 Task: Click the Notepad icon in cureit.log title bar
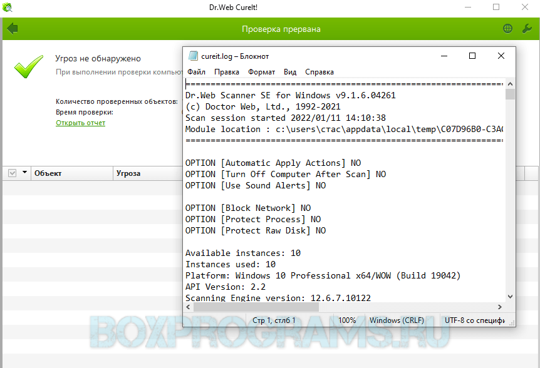193,56
